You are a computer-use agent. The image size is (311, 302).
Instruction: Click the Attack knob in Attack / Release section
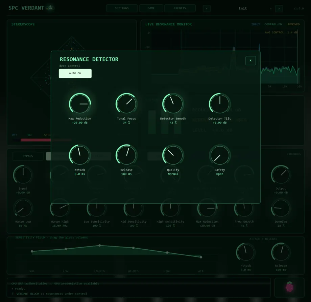245,252
